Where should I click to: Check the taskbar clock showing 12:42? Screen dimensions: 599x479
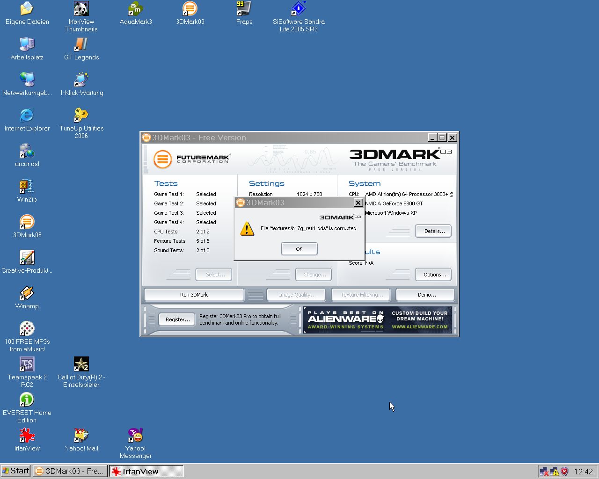pos(584,472)
